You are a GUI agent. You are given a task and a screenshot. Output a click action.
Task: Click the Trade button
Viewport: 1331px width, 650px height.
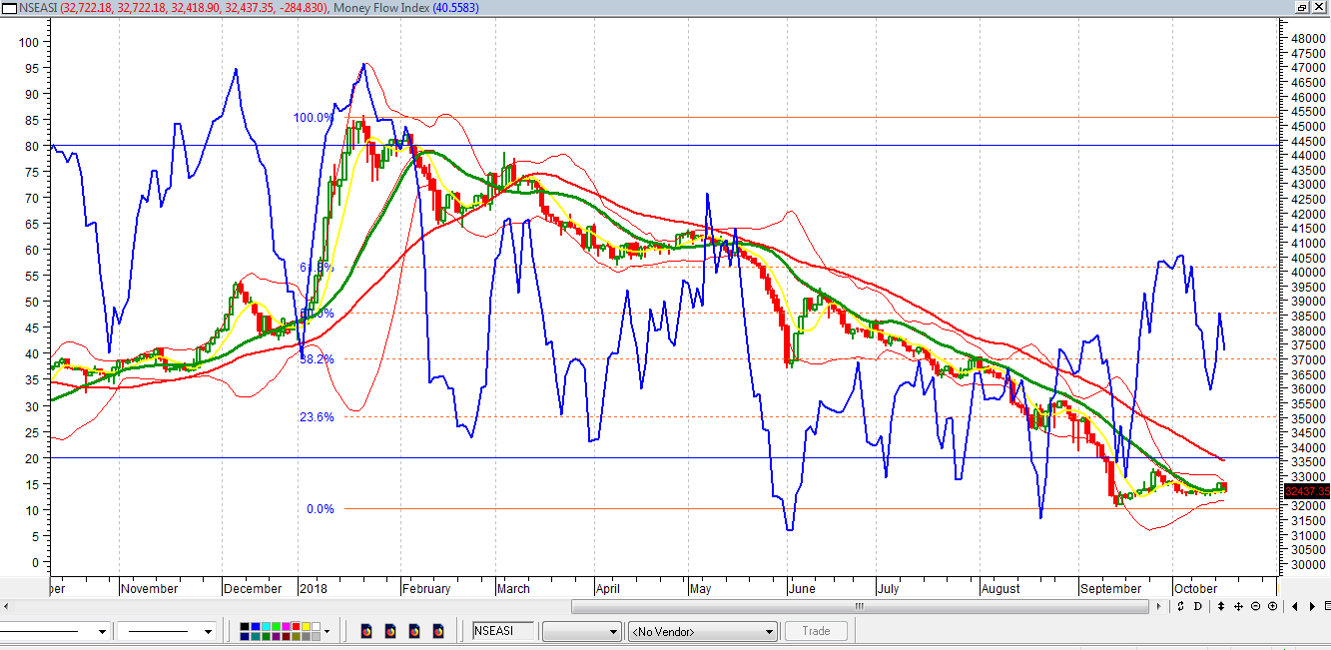click(816, 631)
